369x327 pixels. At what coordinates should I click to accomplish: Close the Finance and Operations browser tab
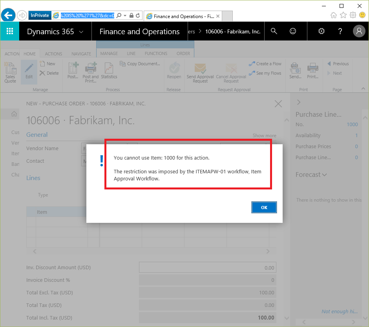(x=218, y=16)
